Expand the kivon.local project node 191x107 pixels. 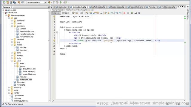(4, 10)
